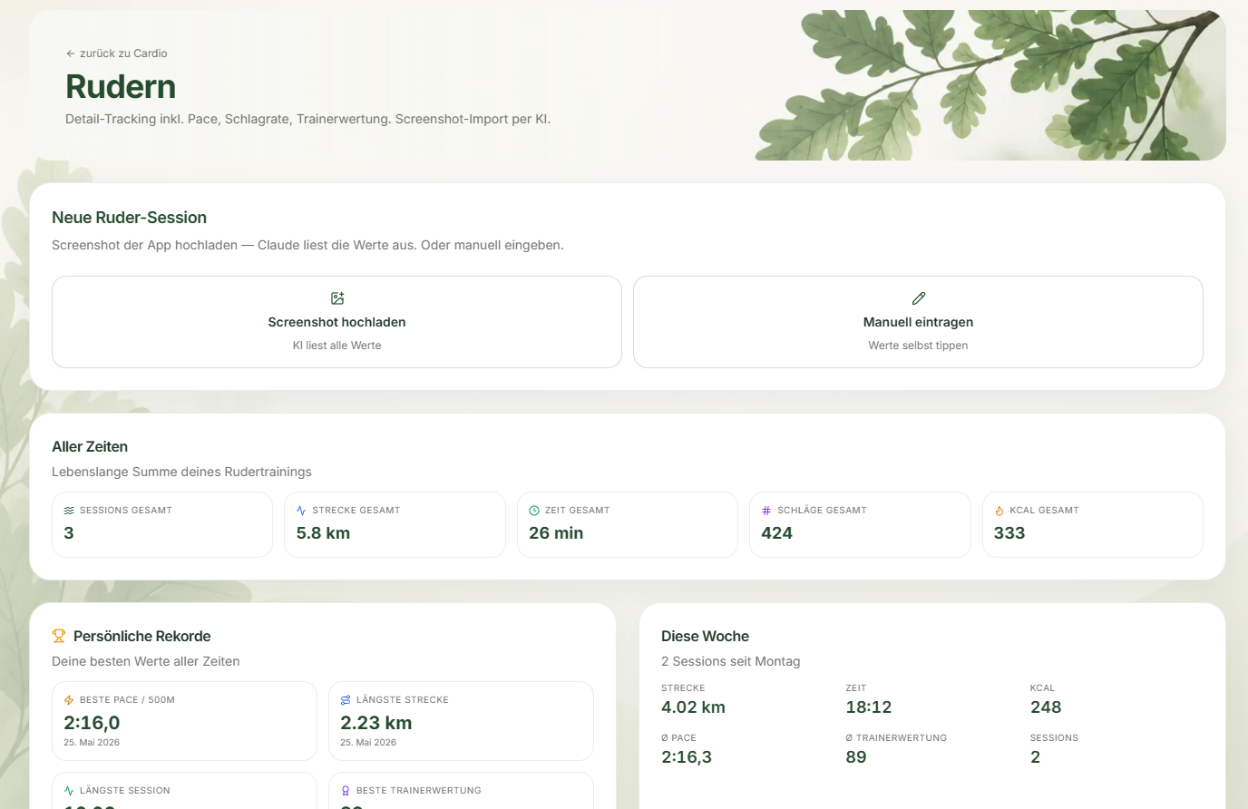Click the weekly Kcal value 248

[x=1046, y=707]
